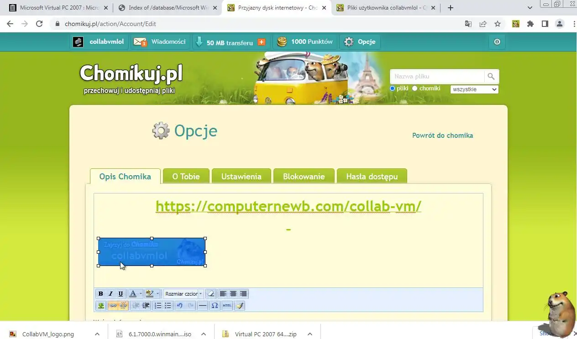Increase indent with the indent icon

[x=146, y=306]
